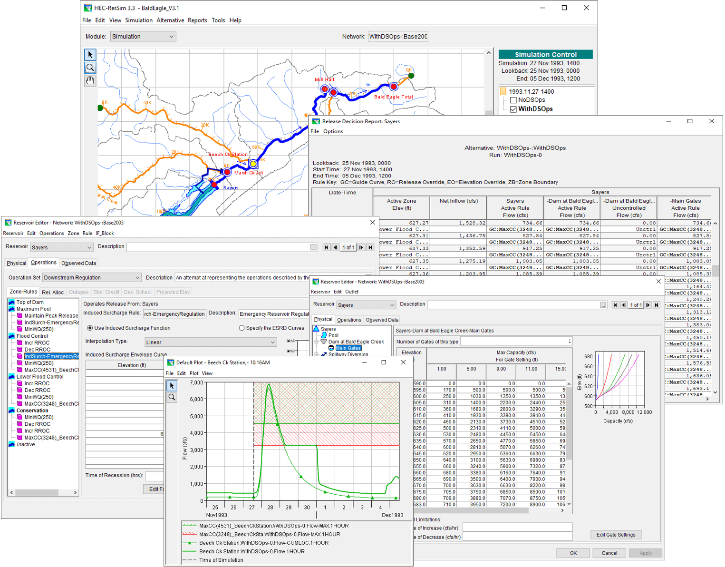Click the arrow pointer tool in plot window
This screenshot has width=725, height=567.
pyautogui.click(x=172, y=386)
